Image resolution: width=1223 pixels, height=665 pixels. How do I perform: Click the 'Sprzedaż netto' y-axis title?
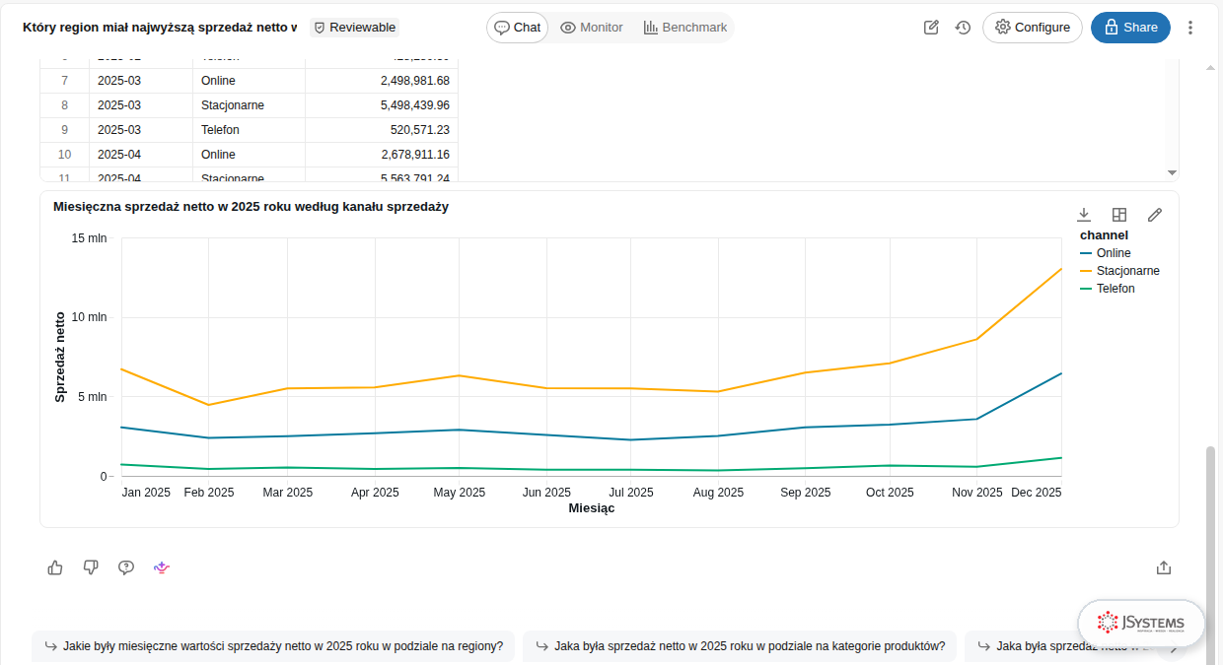coord(60,357)
